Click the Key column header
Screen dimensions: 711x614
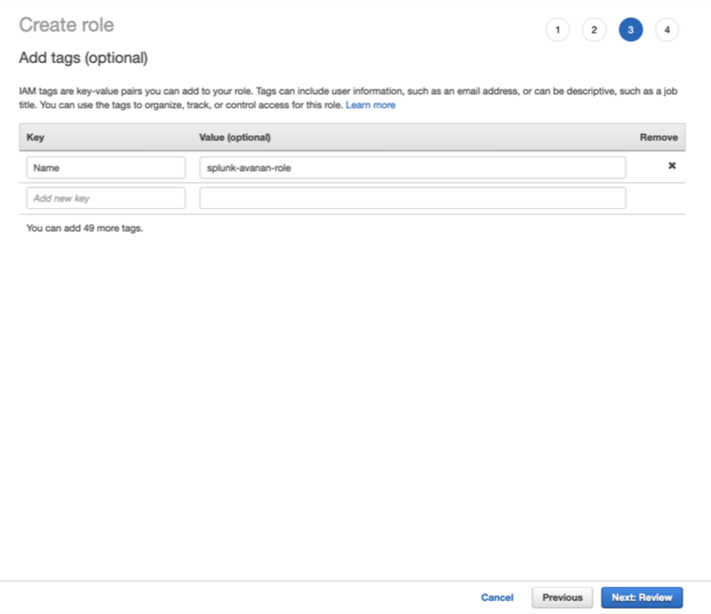point(35,137)
